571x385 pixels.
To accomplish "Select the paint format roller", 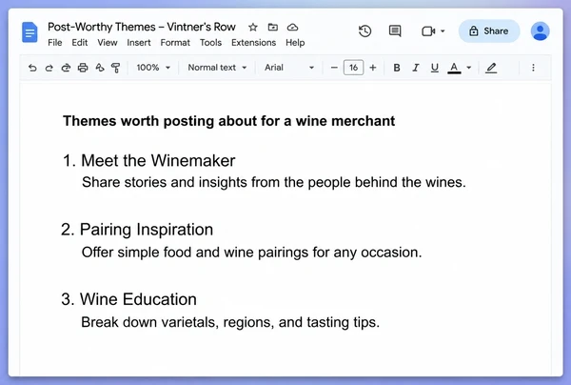I will 116,68.
